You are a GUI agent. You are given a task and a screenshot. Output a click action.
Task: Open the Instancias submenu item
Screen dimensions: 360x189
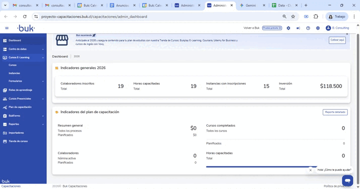(14, 73)
